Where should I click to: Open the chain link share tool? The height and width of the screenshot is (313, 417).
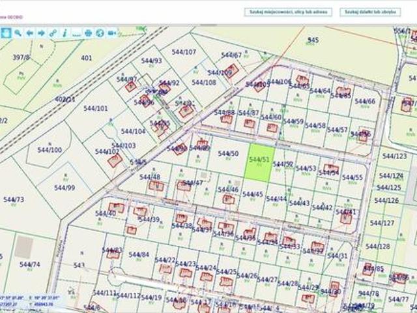[x=53, y=33]
